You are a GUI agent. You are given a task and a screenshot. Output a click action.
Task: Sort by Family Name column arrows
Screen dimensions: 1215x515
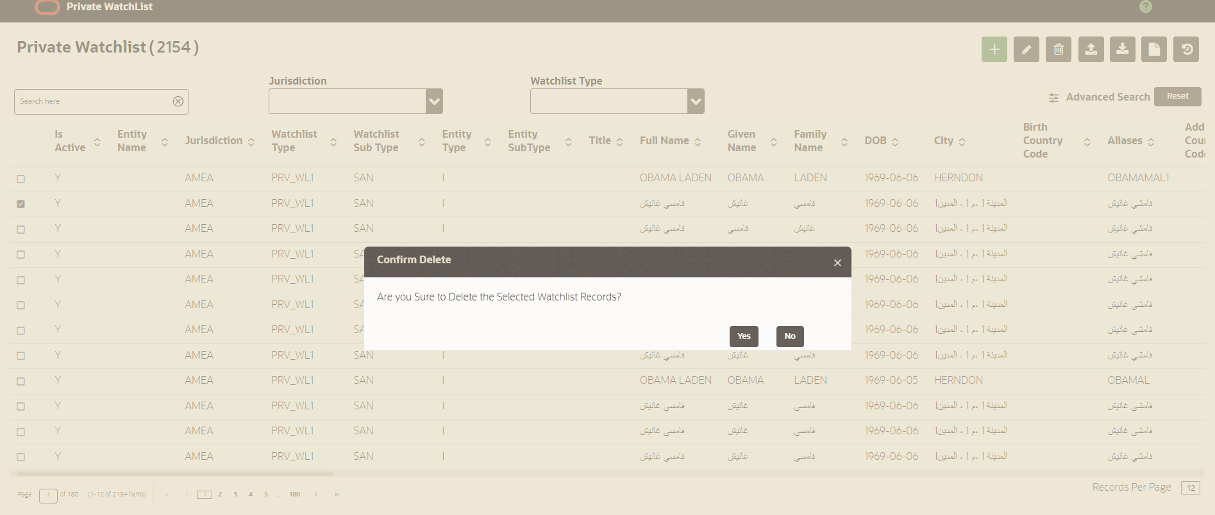pos(844,142)
